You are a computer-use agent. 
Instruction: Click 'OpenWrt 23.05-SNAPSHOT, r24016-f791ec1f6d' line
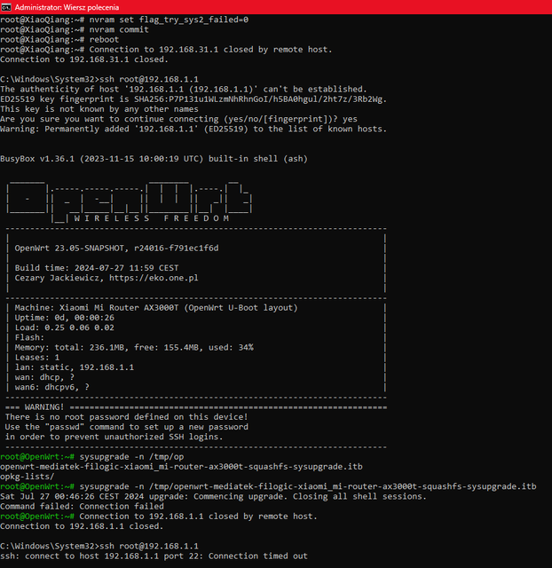116,248
